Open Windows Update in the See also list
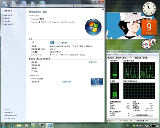This screenshot has height=128, width=160. [x=10, y=115]
